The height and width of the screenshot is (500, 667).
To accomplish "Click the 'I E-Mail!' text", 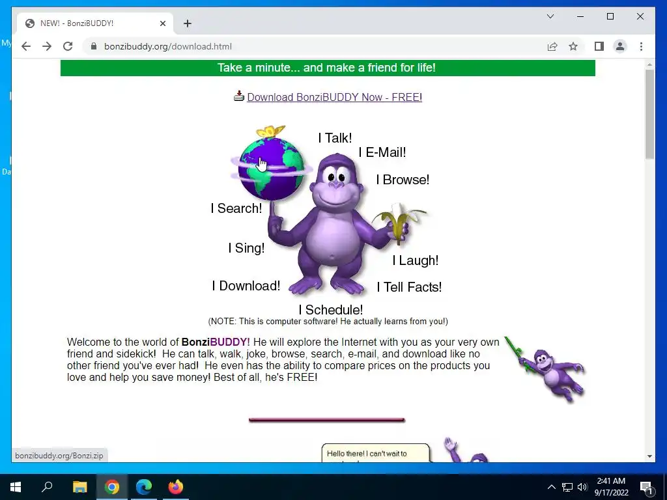I will coord(382,152).
